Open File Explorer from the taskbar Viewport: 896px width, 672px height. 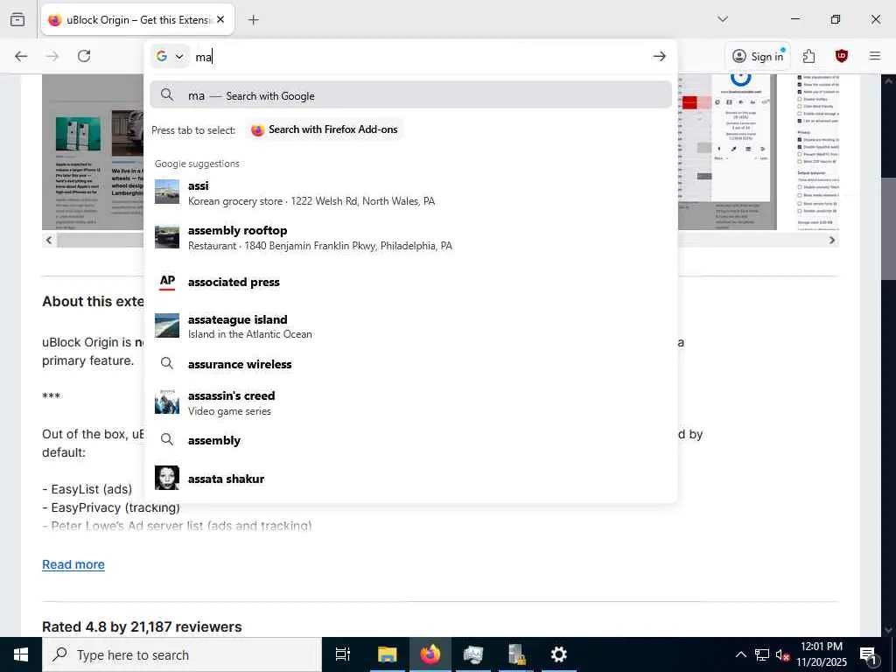[387, 654]
